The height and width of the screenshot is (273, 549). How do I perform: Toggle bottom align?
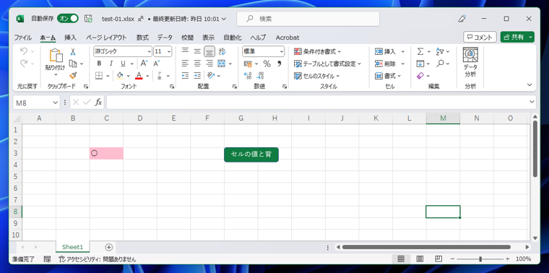click(x=209, y=52)
